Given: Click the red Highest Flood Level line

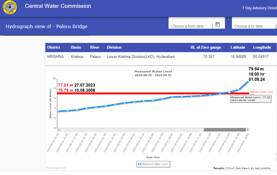Looking at the screenshot, I should coord(145,93).
